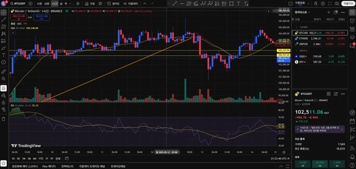Open chart settings hexagon icon
356x169 pixels.
click(323, 4)
